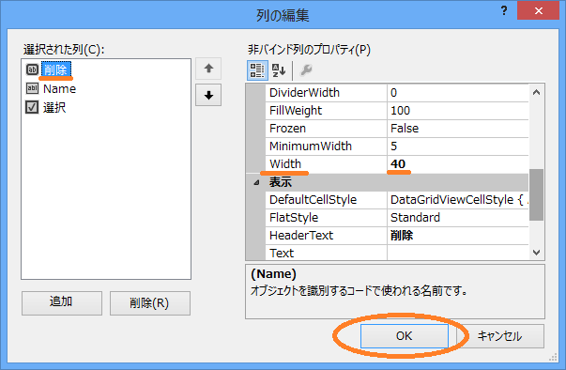566x370 pixels.
Task: Click the empty Text property value
Action: [458, 253]
